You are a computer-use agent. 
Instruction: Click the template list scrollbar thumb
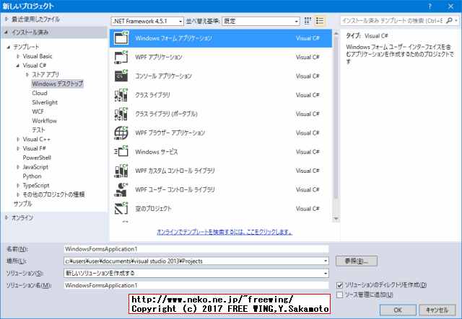[336, 118]
